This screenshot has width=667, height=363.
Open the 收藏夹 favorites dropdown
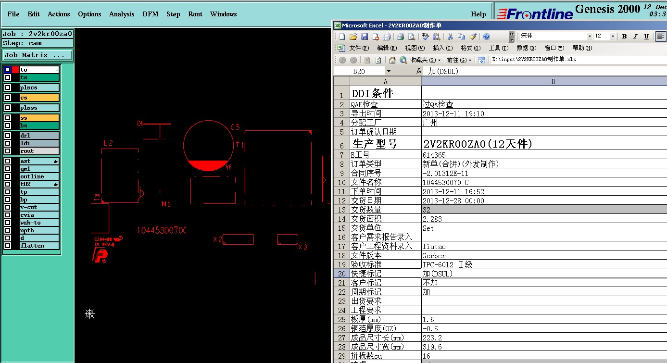[426, 60]
